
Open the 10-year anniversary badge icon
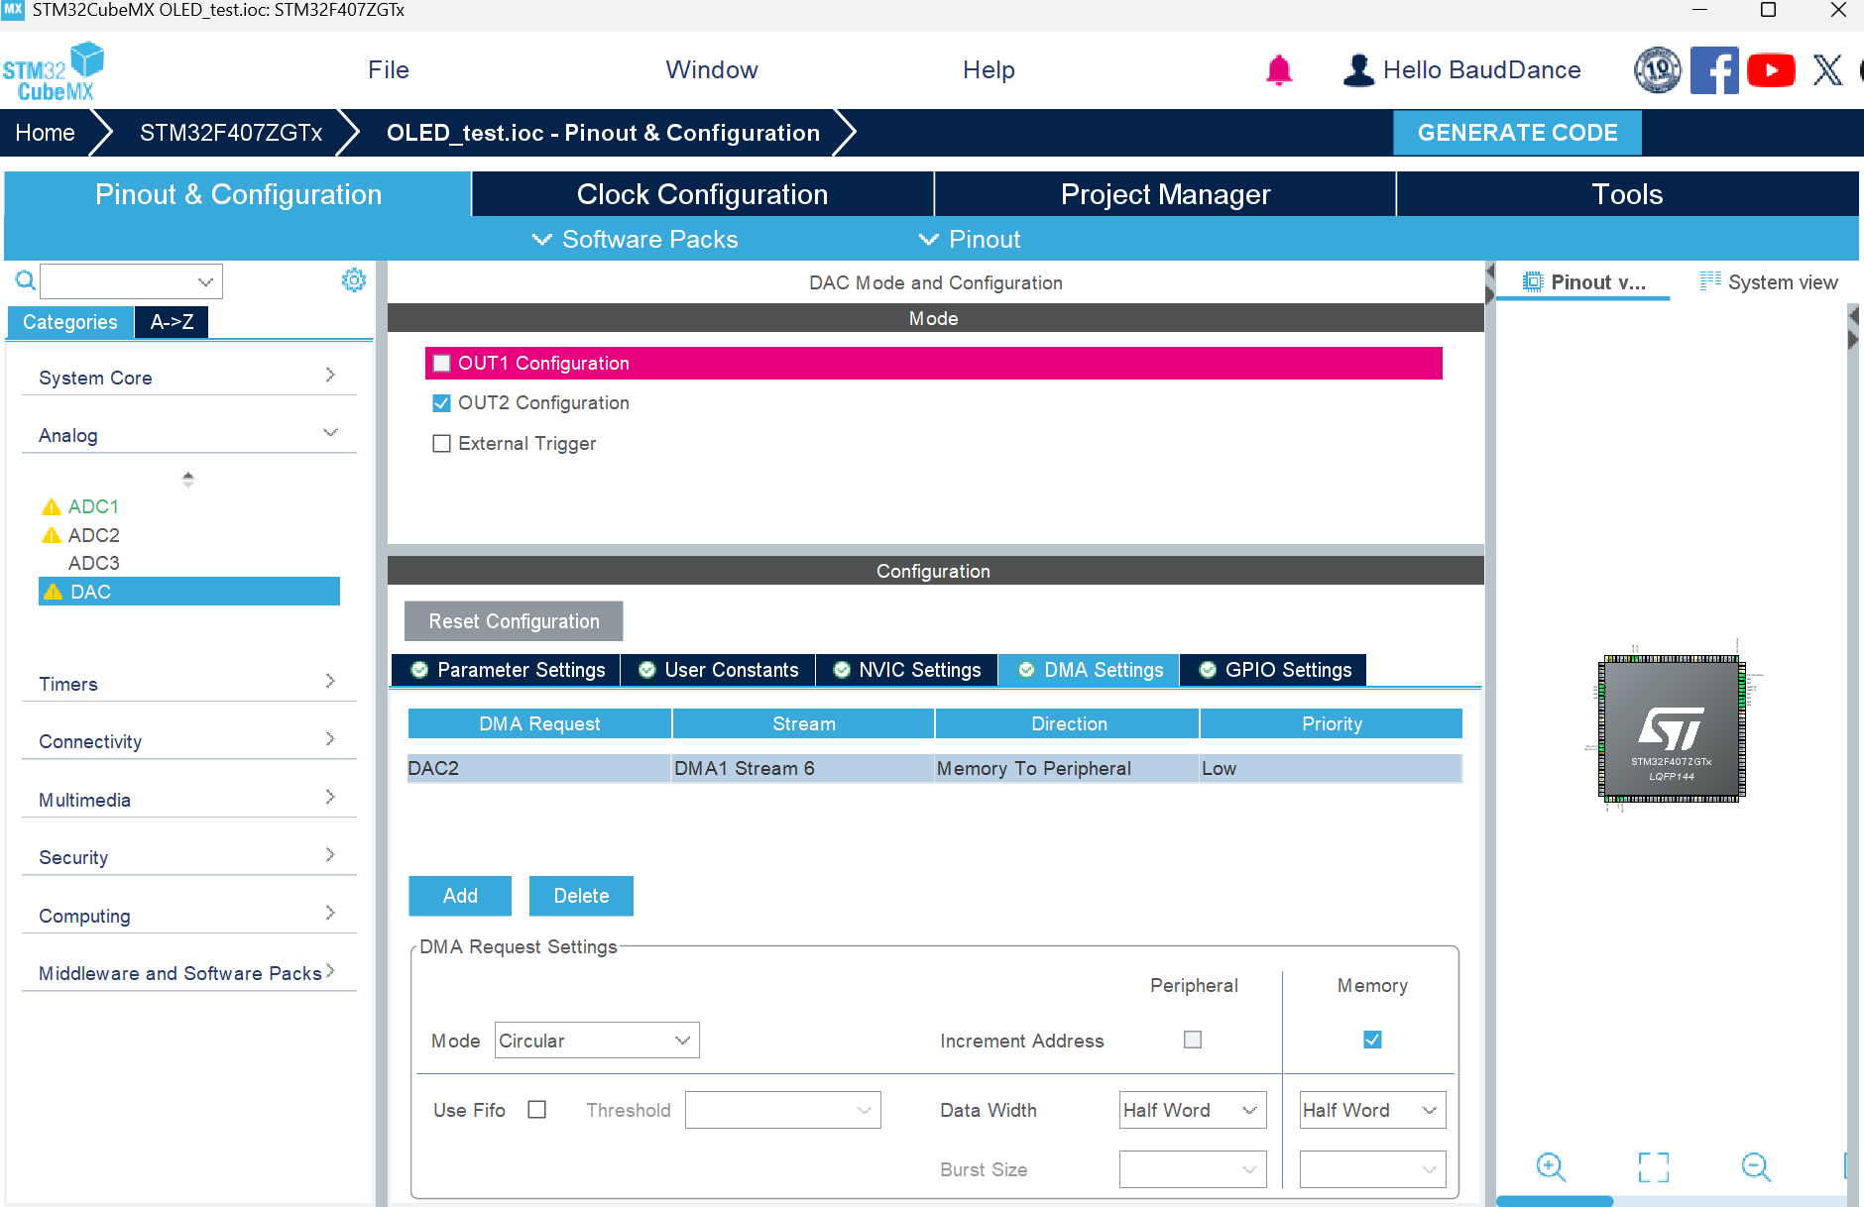tap(1657, 70)
